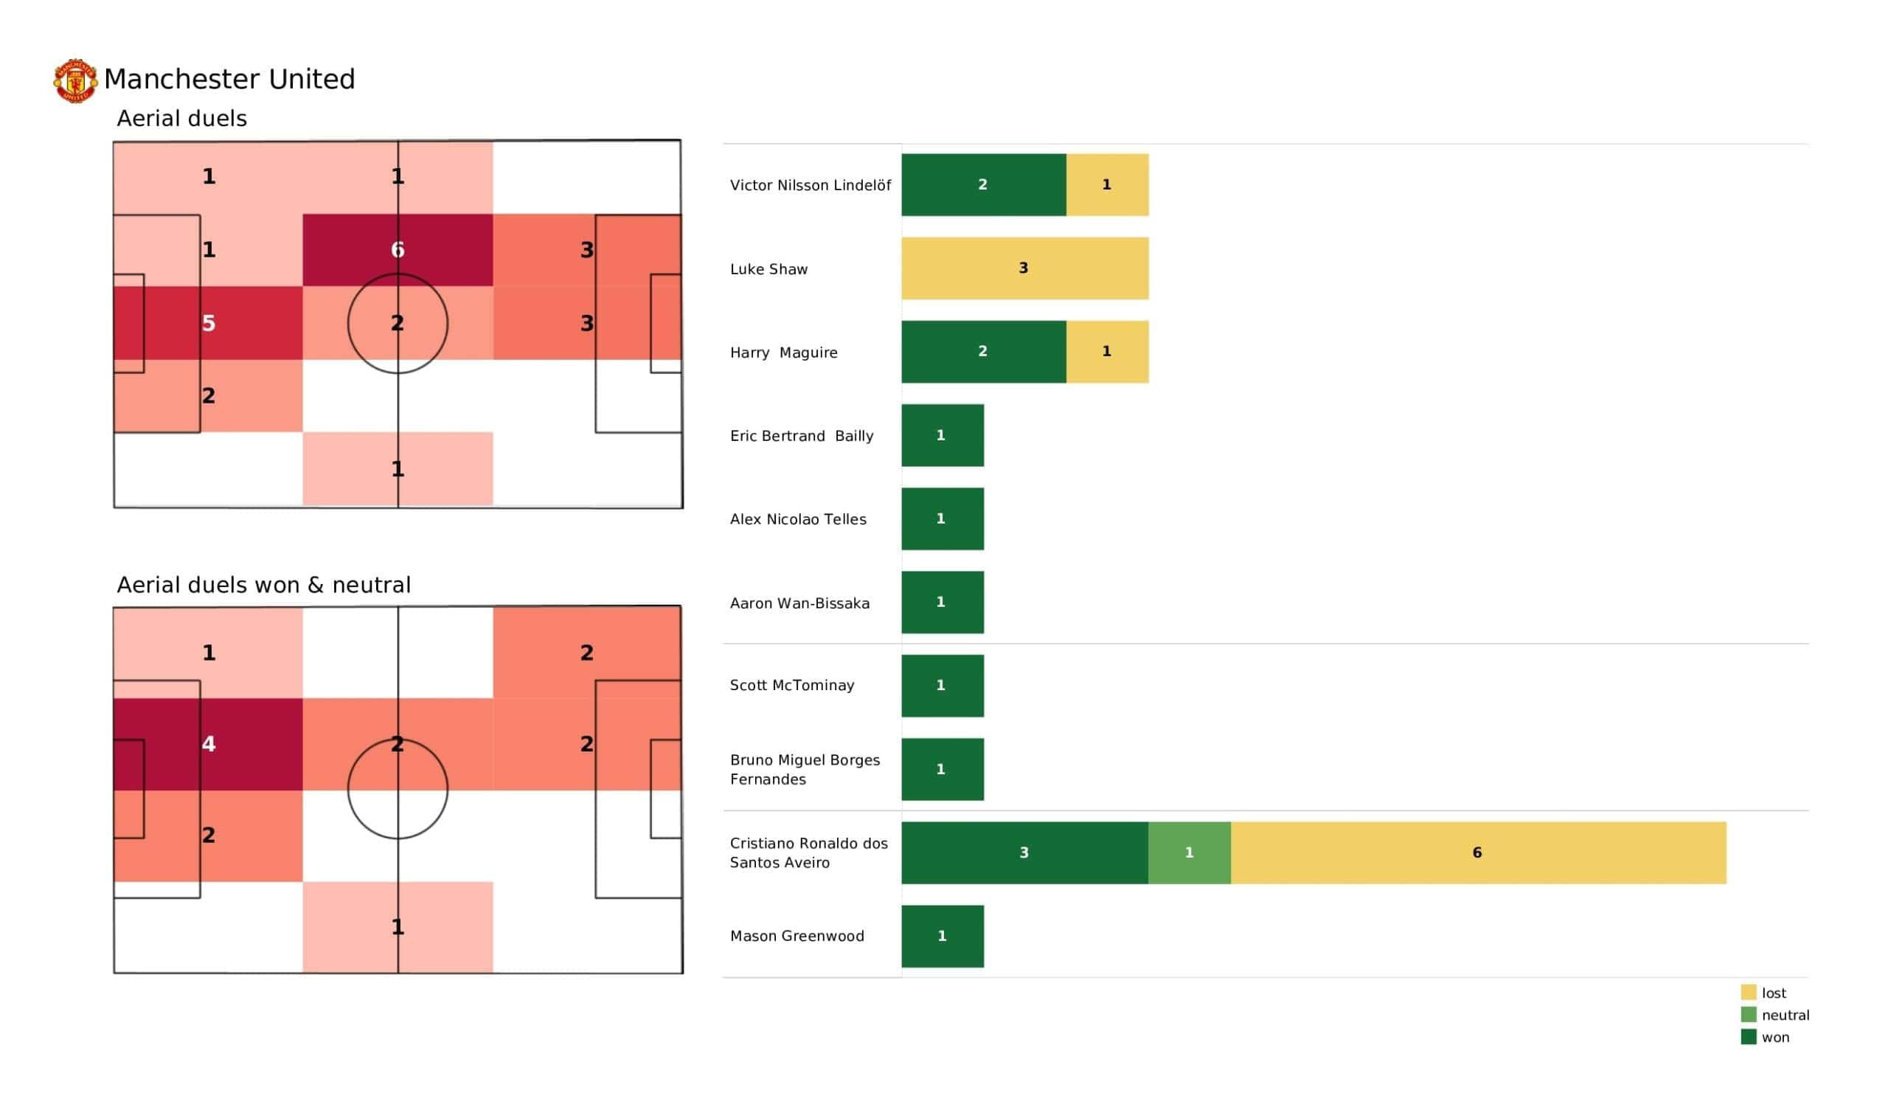Click Victor Nilsson Lindelöf's won bar
The height and width of the screenshot is (1109, 1888).
(x=983, y=184)
